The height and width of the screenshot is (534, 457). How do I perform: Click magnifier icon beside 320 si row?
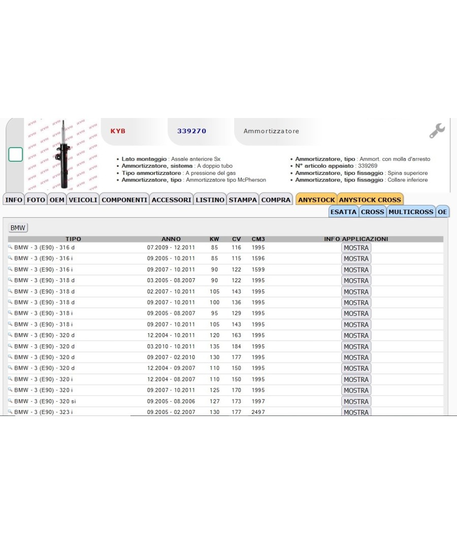point(10,401)
